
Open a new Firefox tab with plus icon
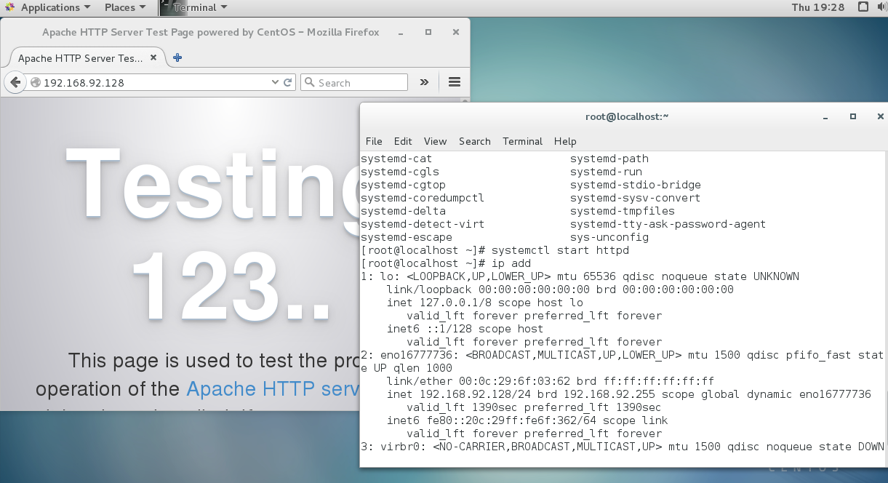tap(177, 58)
